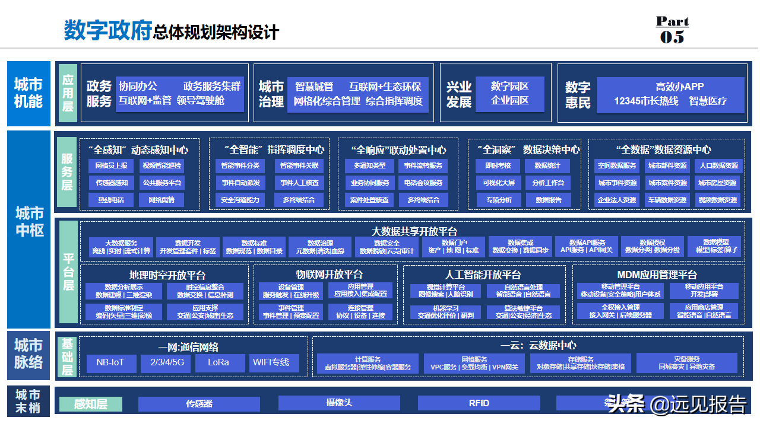This screenshot has width=760, height=427.
Task: Select the 数据API服务 platform box
Action: (587, 247)
